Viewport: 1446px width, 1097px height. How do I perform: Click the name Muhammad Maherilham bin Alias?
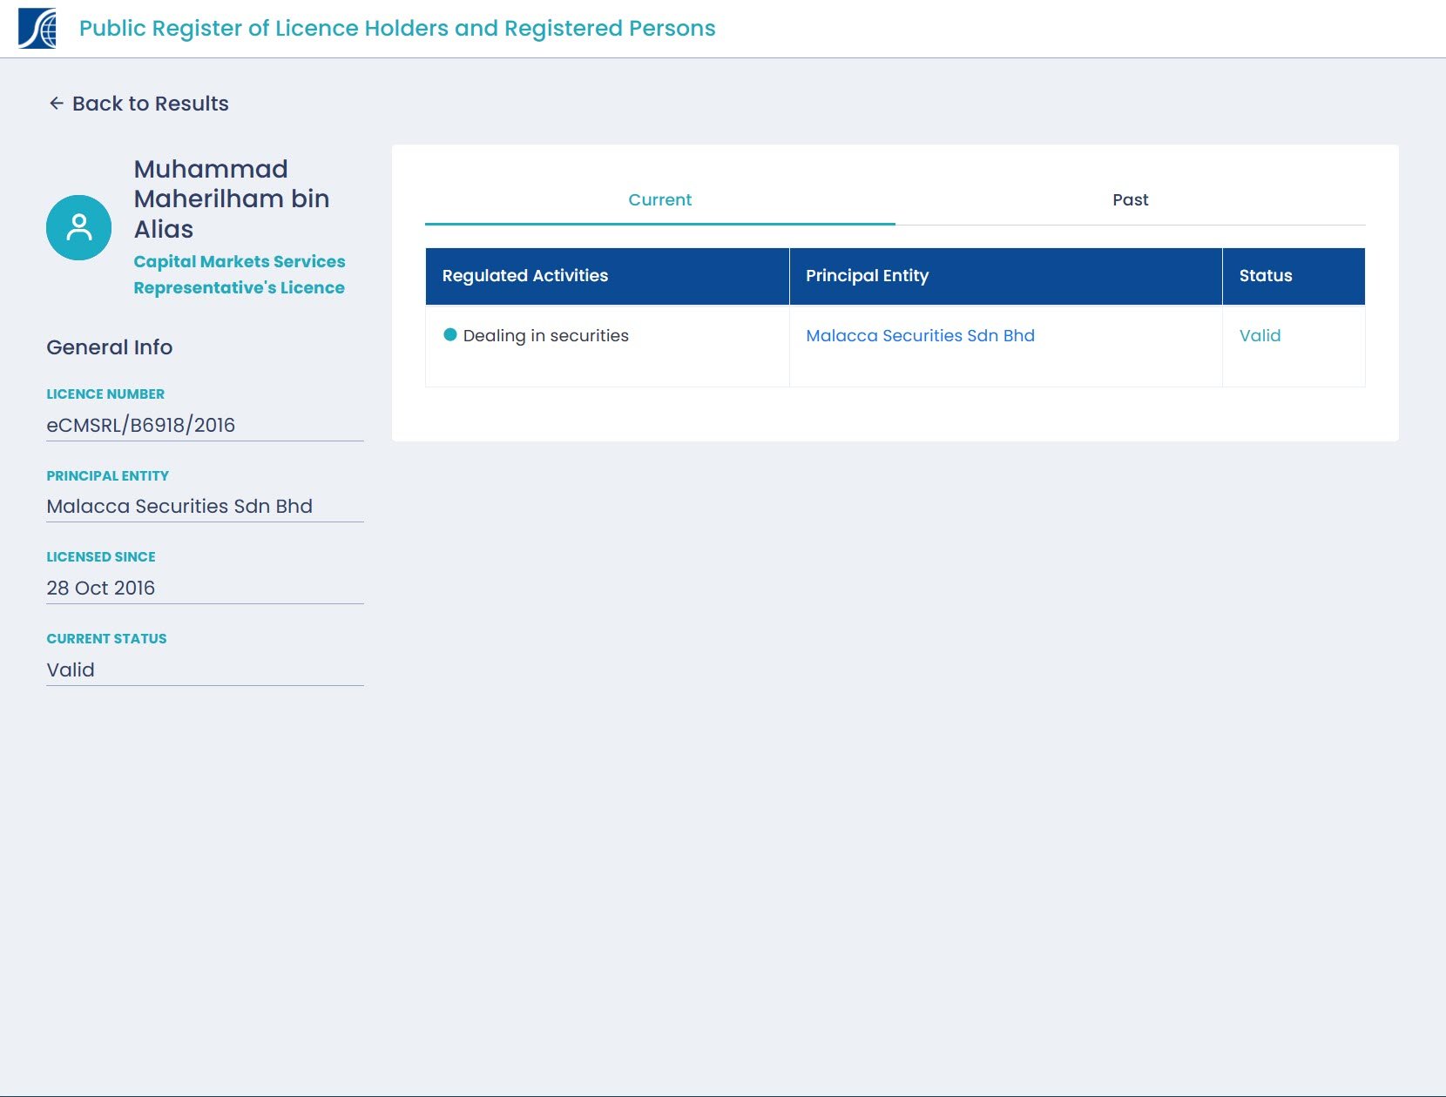pyautogui.click(x=232, y=199)
